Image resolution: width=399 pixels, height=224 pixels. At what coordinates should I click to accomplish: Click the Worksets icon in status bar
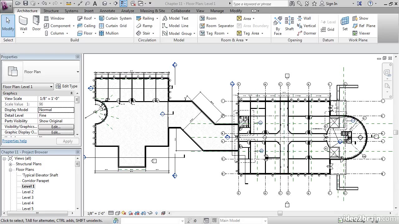(x=116, y=221)
